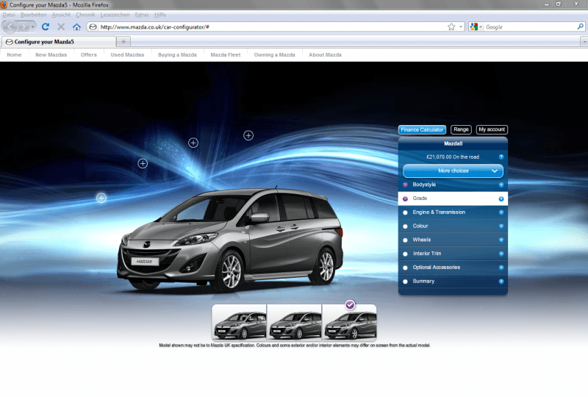Expand Colour section via plus icon
588x397 pixels.
501,226
